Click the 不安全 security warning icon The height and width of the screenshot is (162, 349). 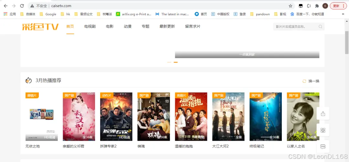32,6
